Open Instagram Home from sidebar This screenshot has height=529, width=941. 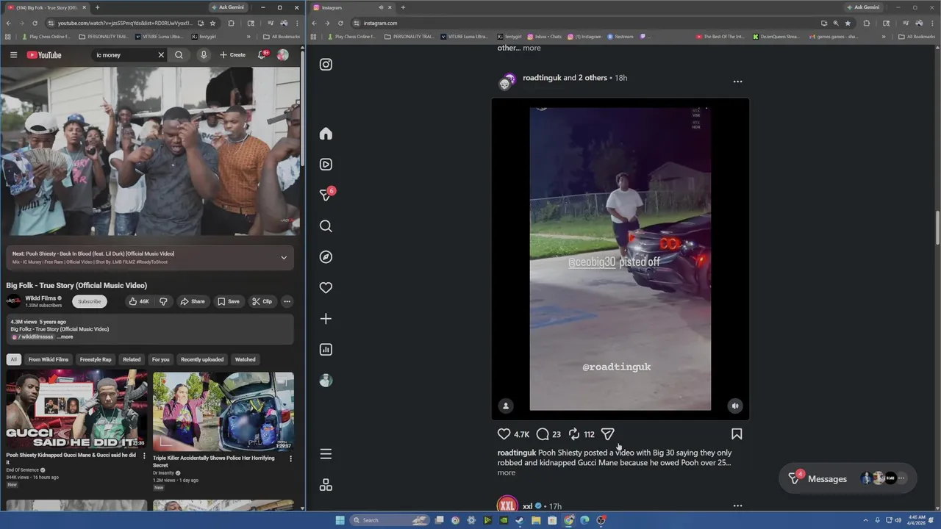pos(326,134)
